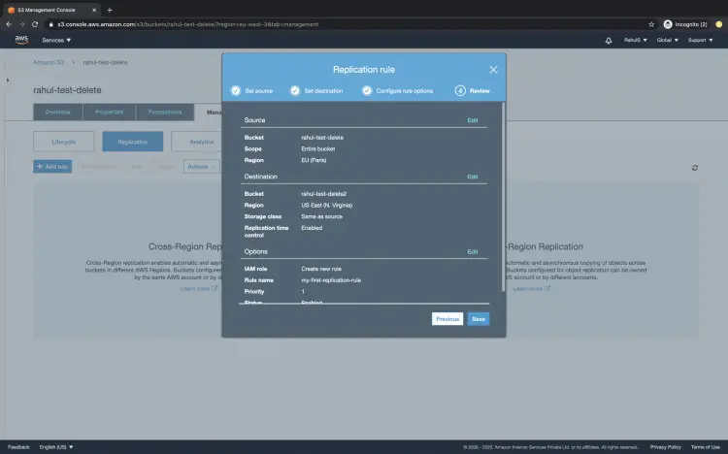Image resolution: width=728 pixels, height=454 pixels.
Task: Go back with browser back arrow
Action: tap(9, 24)
